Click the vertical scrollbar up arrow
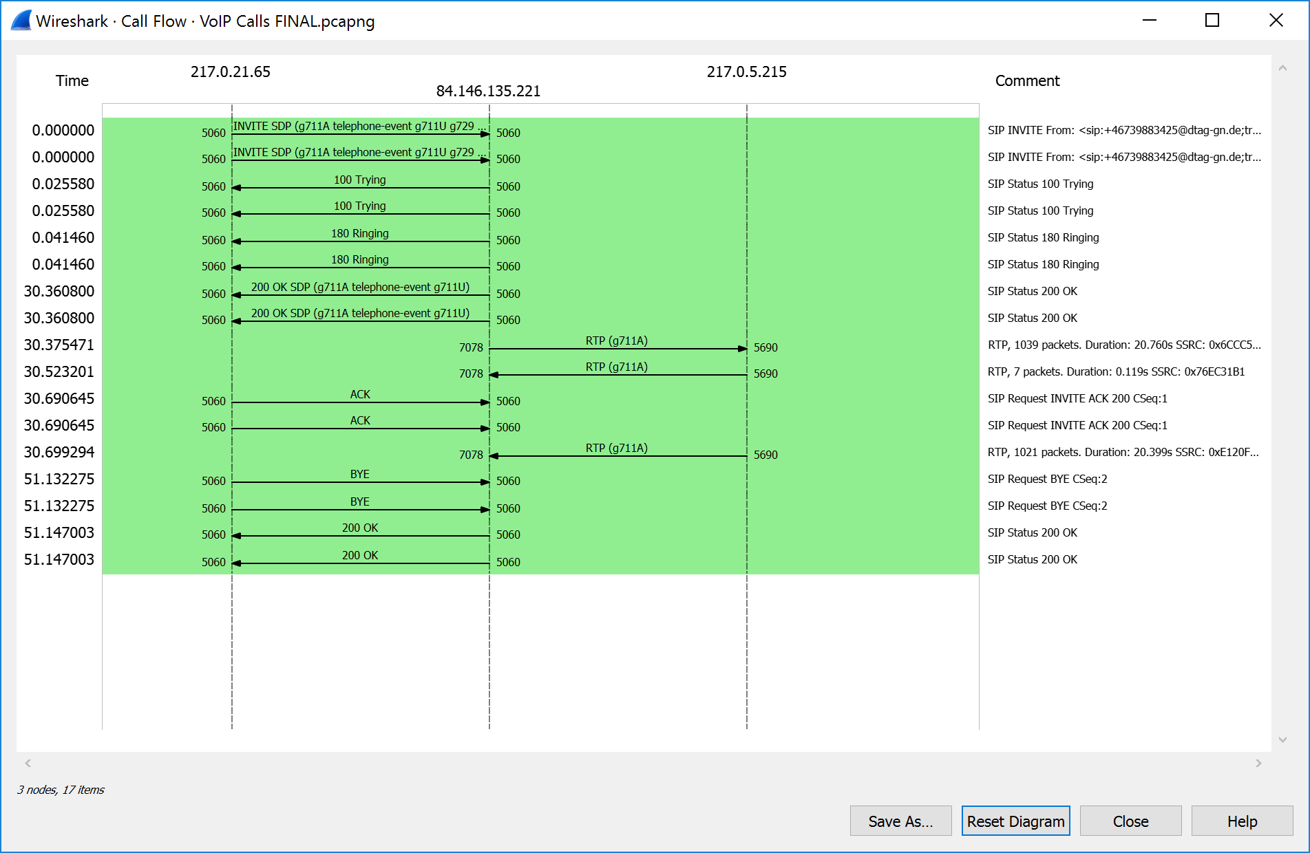 (1282, 68)
